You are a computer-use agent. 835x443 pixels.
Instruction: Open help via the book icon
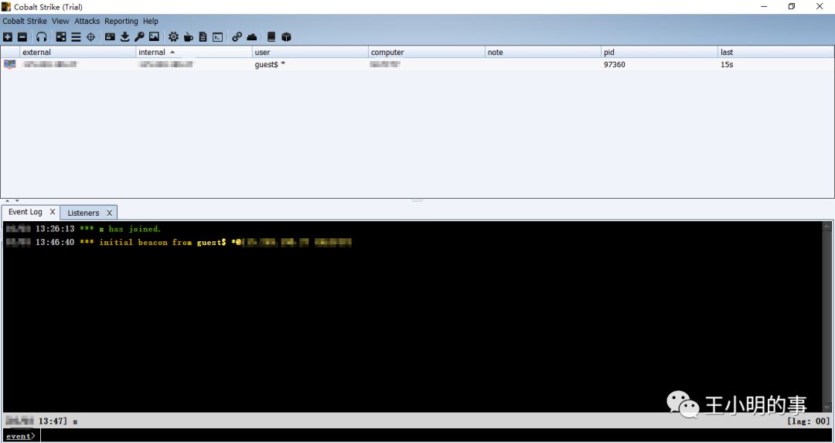pyautogui.click(x=271, y=37)
